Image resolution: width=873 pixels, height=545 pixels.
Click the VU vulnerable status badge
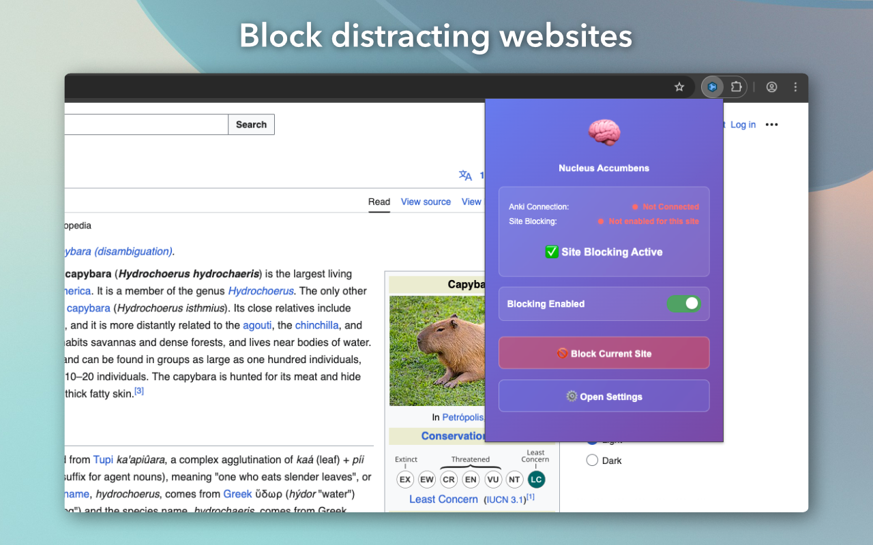[x=492, y=480]
